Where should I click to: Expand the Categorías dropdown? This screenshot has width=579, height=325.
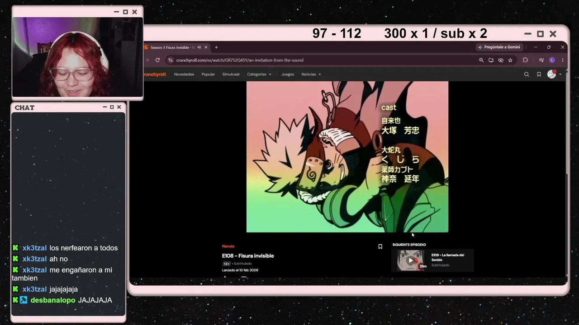tap(259, 74)
